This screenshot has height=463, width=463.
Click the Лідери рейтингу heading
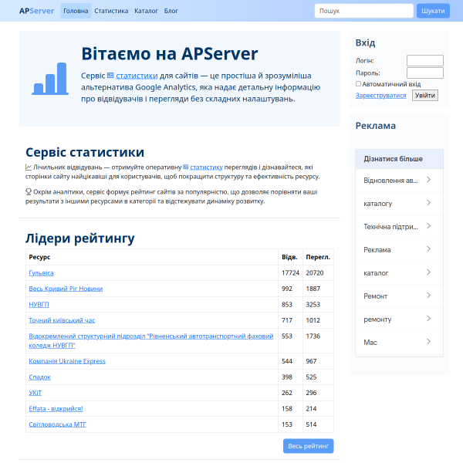point(80,238)
